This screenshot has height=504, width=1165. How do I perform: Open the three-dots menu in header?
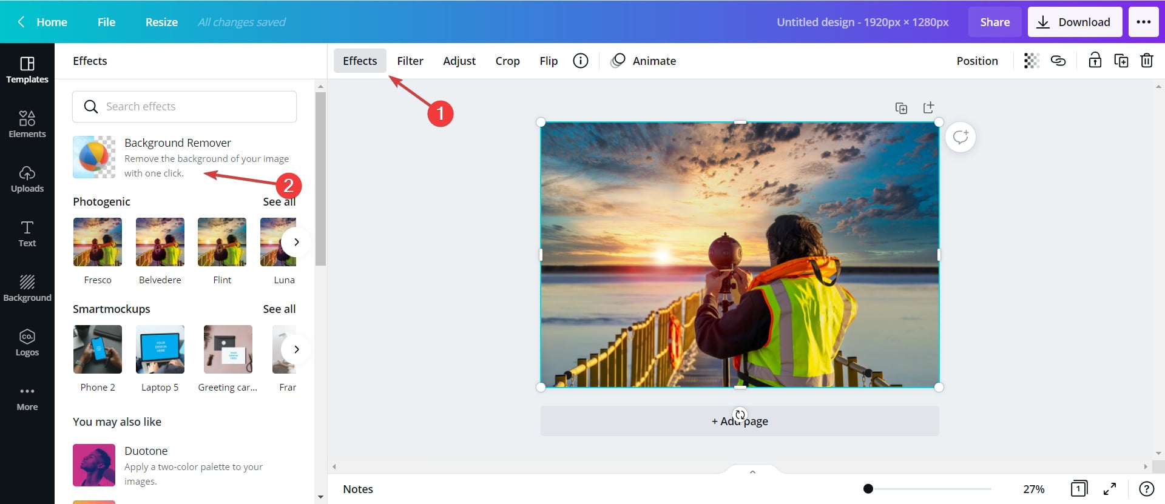tap(1144, 22)
